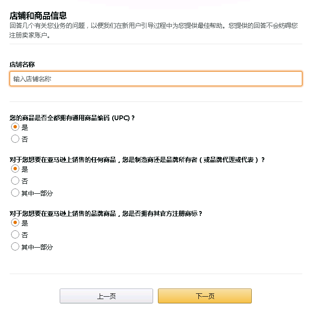Choose 否 radio for manufacturer or brand owner question

click(x=15, y=181)
